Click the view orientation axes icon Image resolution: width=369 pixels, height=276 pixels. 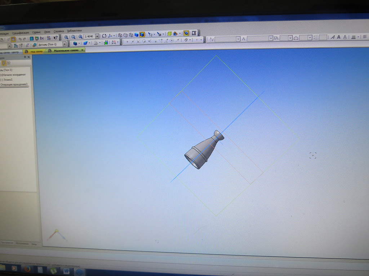pyautogui.click(x=110, y=36)
